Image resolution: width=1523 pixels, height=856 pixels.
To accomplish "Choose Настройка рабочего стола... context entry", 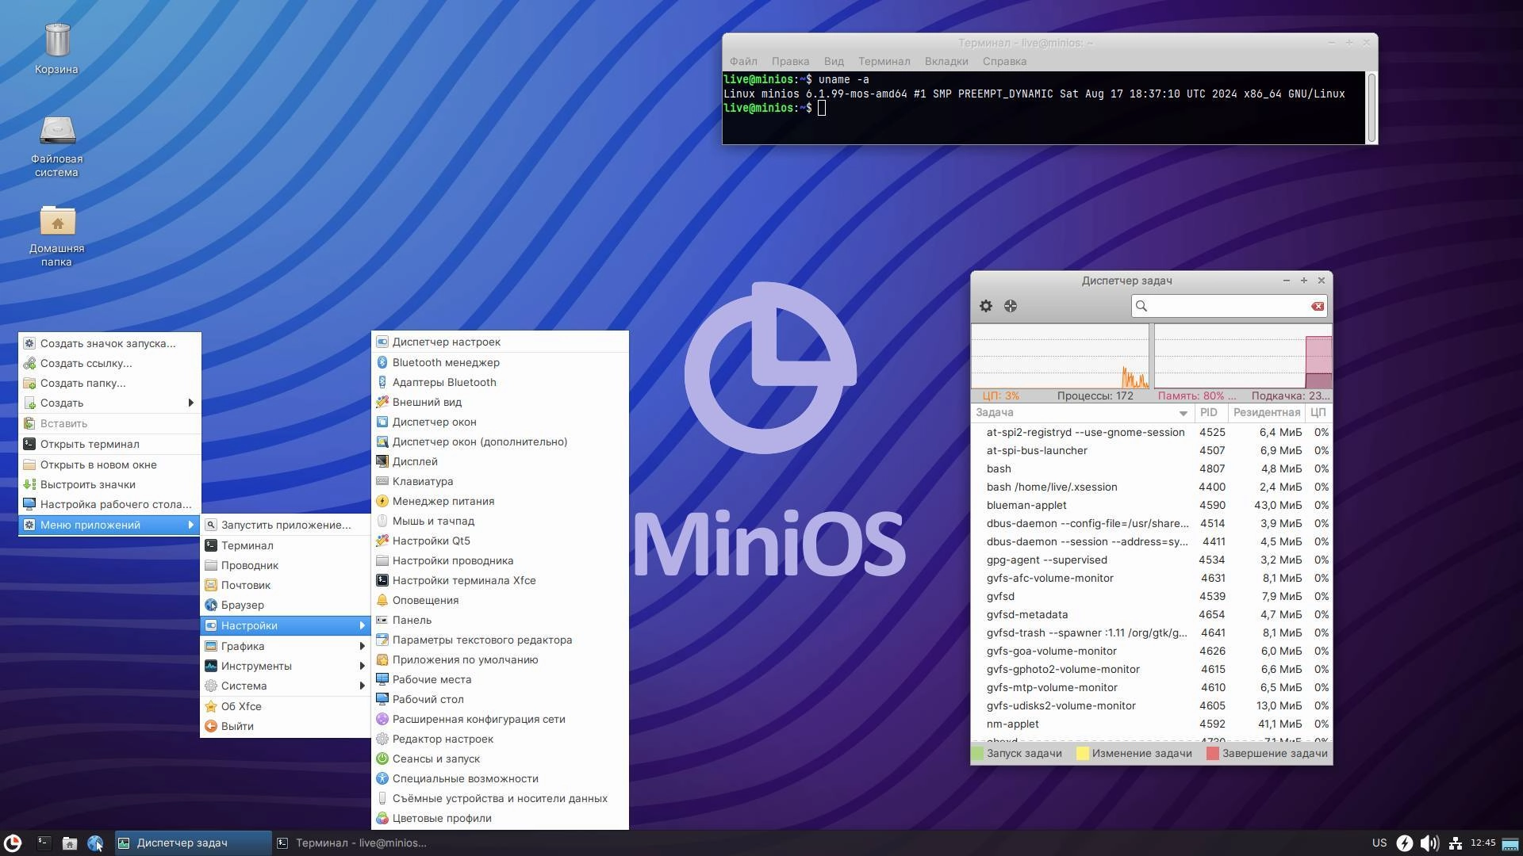I will pos(109,504).
